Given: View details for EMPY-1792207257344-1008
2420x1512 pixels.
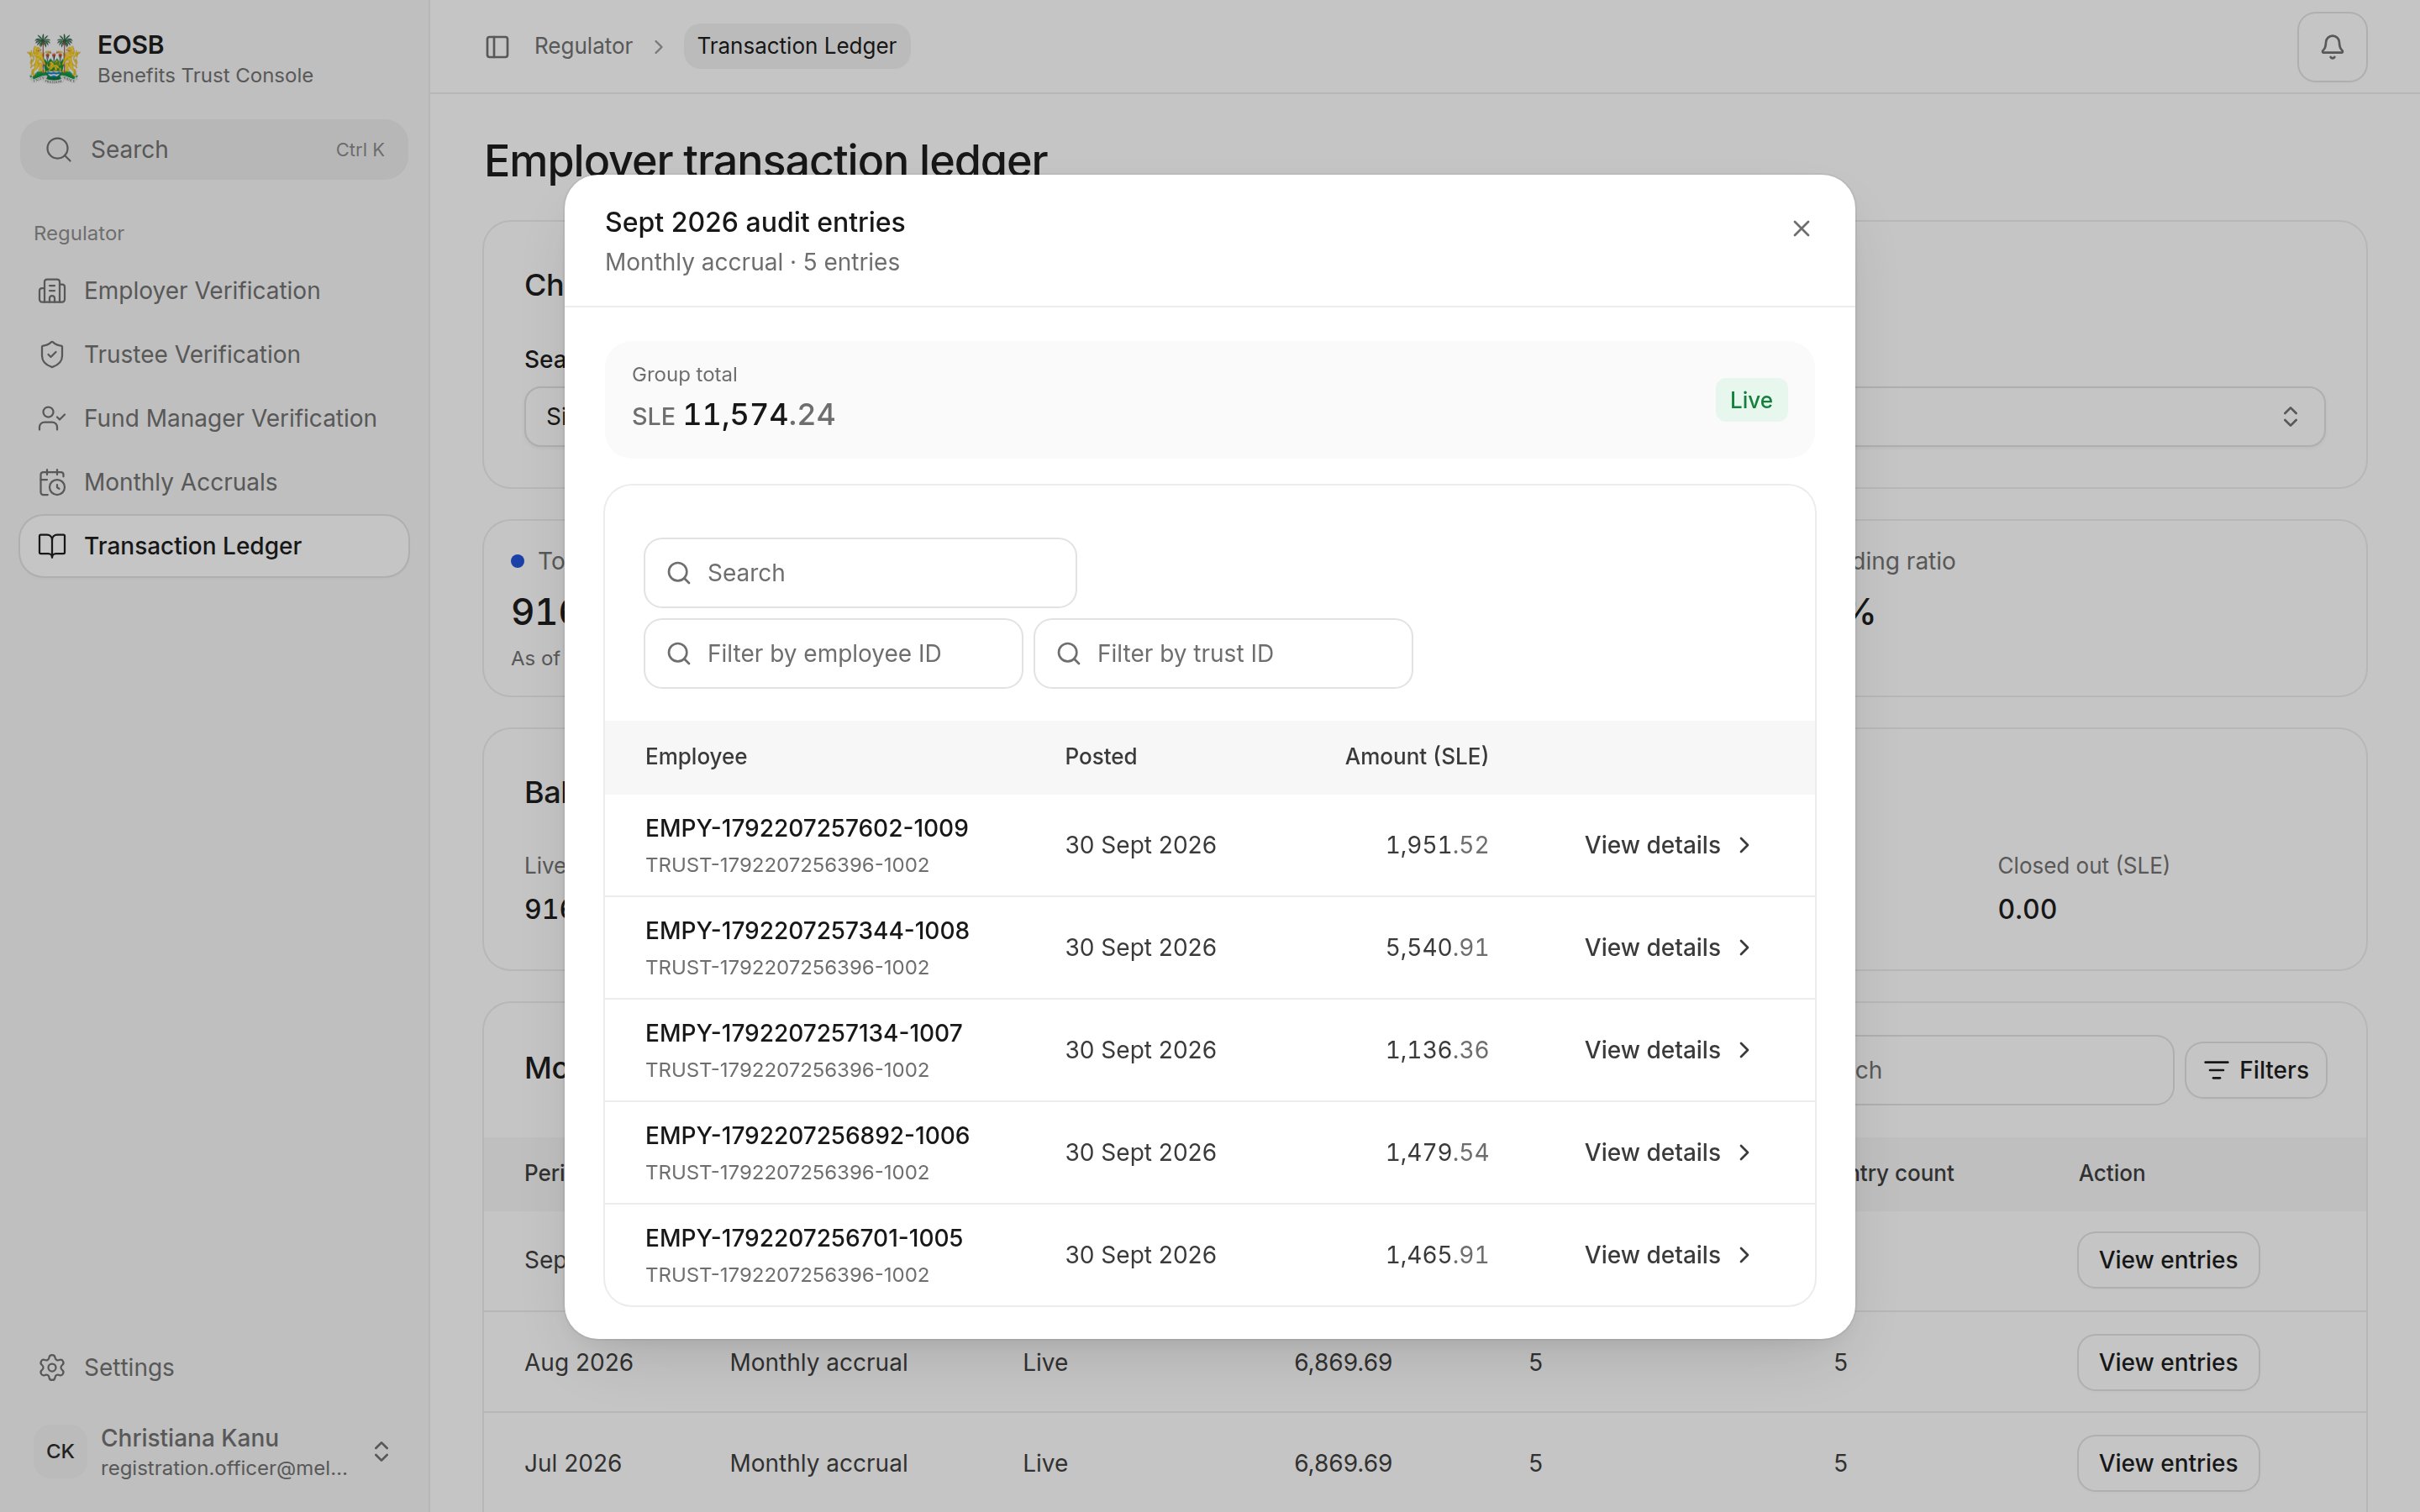Looking at the screenshot, I should click(1668, 948).
